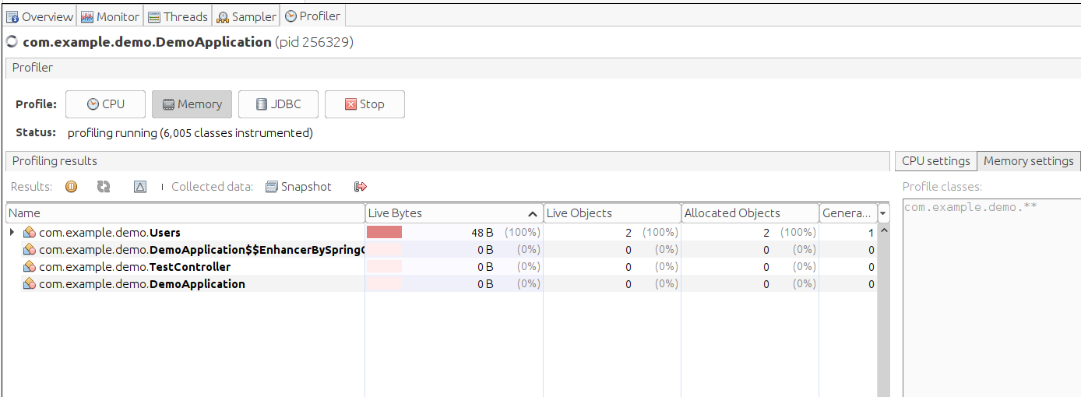The image size is (1081, 397).
Task: Click the Profiler tab clock icon
Action: click(x=290, y=16)
